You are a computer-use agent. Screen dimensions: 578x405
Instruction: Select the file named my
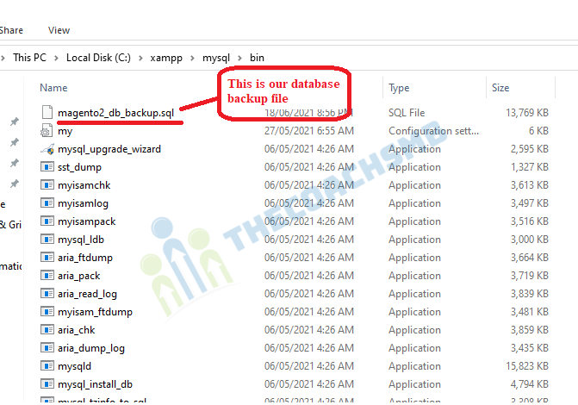(x=65, y=131)
